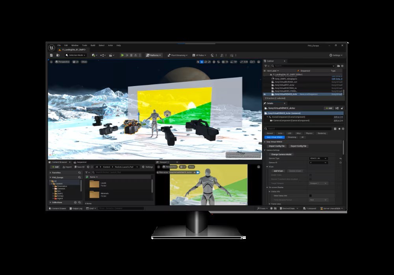This screenshot has width=394, height=275.
Task: Expand the Platforms dropdown in toolbar
Action: click(154, 55)
